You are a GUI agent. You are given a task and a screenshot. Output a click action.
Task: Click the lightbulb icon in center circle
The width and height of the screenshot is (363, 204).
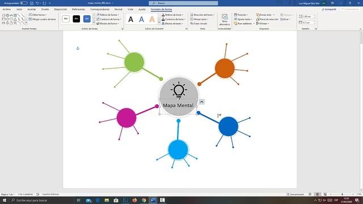point(179,91)
